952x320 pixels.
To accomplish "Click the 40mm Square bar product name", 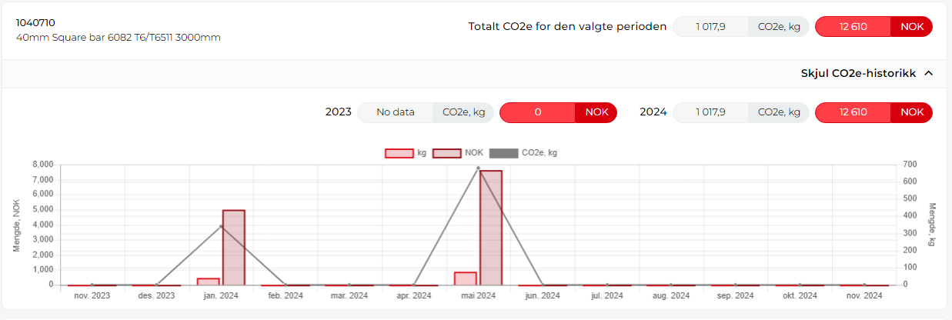I will pyautogui.click(x=119, y=38).
